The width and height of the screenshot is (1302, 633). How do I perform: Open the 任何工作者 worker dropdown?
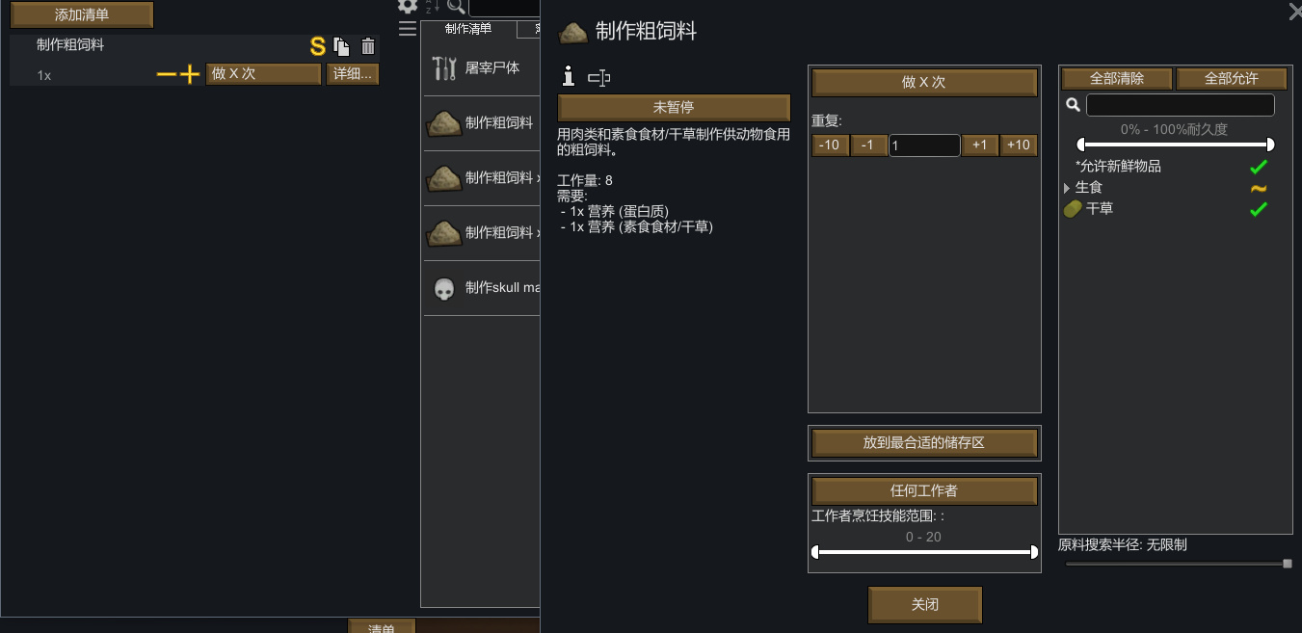coord(923,491)
